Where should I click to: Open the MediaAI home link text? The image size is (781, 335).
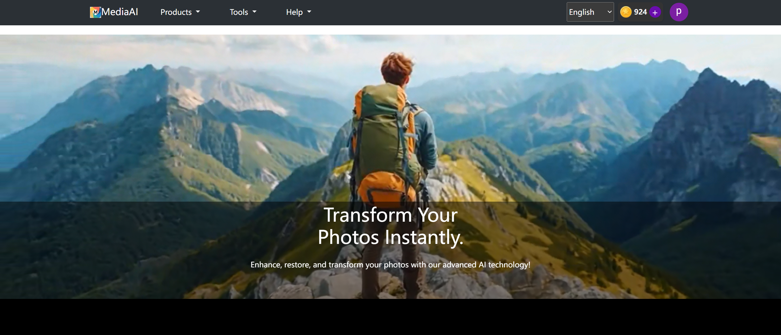pos(120,12)
